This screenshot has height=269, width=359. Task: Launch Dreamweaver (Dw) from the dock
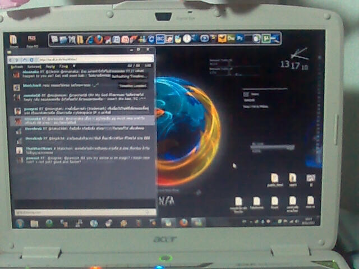pos(231,38)
